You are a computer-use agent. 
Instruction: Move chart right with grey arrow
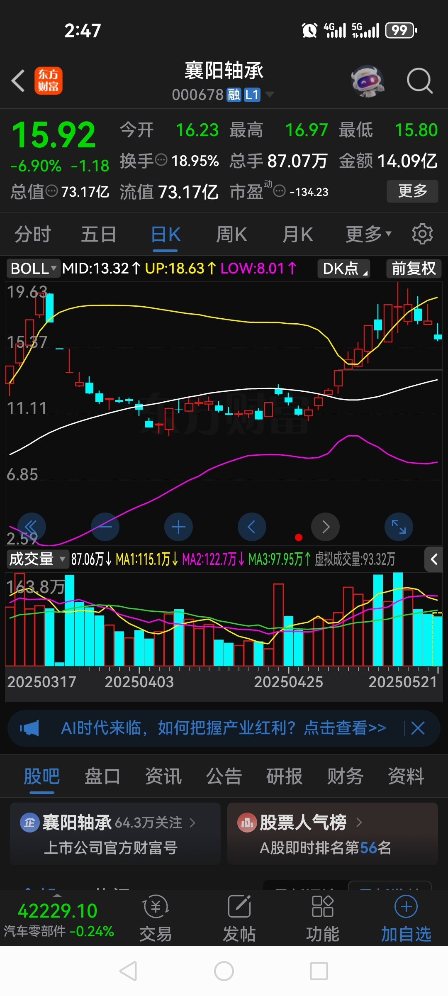[x=326, y=527]
